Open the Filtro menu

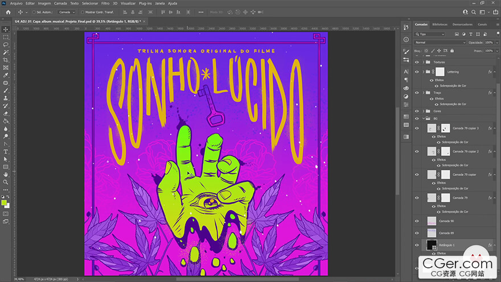click(x=105, y=3)
